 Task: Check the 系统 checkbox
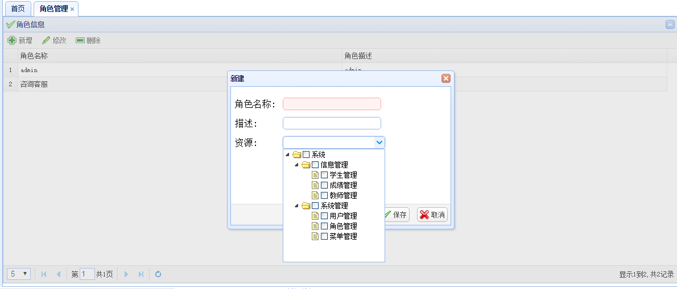point(306,154)
